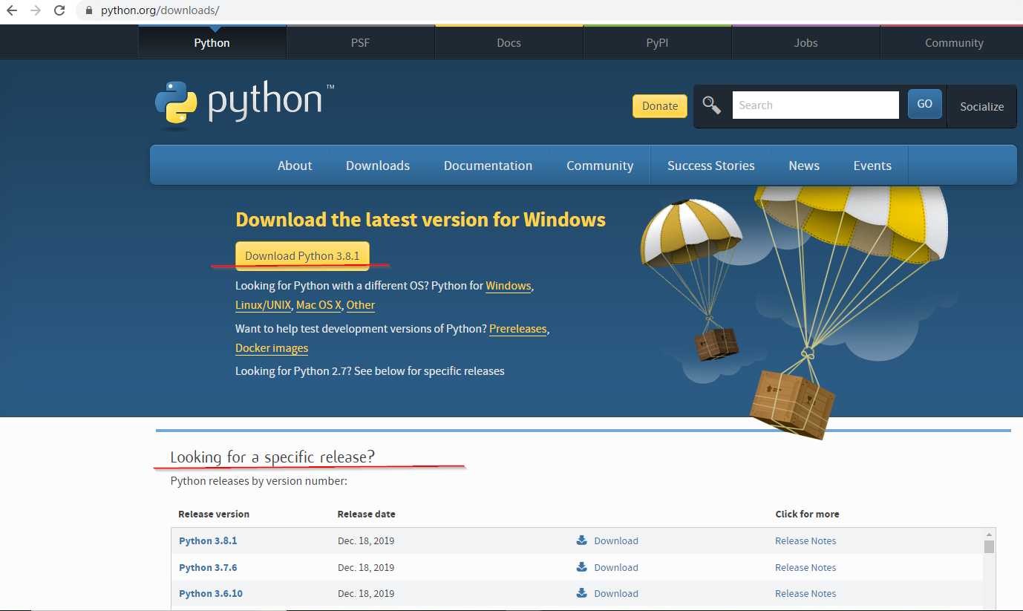Open the Jobs tab
1023x611 pixels.
806,42
